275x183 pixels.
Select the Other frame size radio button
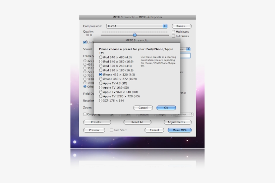[85, 86]
